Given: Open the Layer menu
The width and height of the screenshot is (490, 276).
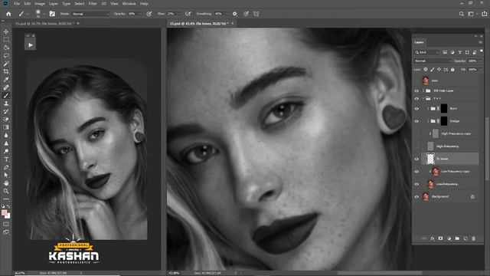Looking at the screenshot, I should 54,4.
